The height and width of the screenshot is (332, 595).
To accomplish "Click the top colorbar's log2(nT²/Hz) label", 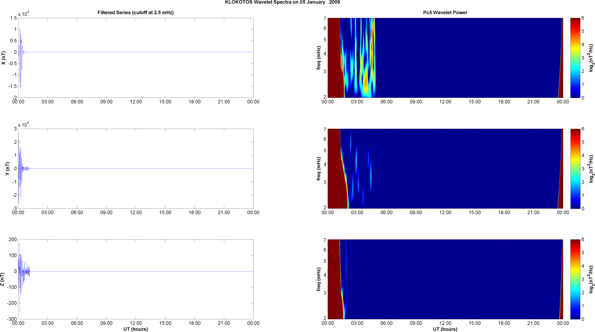I will (591, 58).
